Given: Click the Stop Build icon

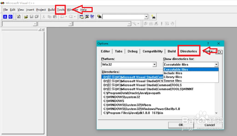Looking at the screenshot, I should pyautogui.click(x=156, y=24).
